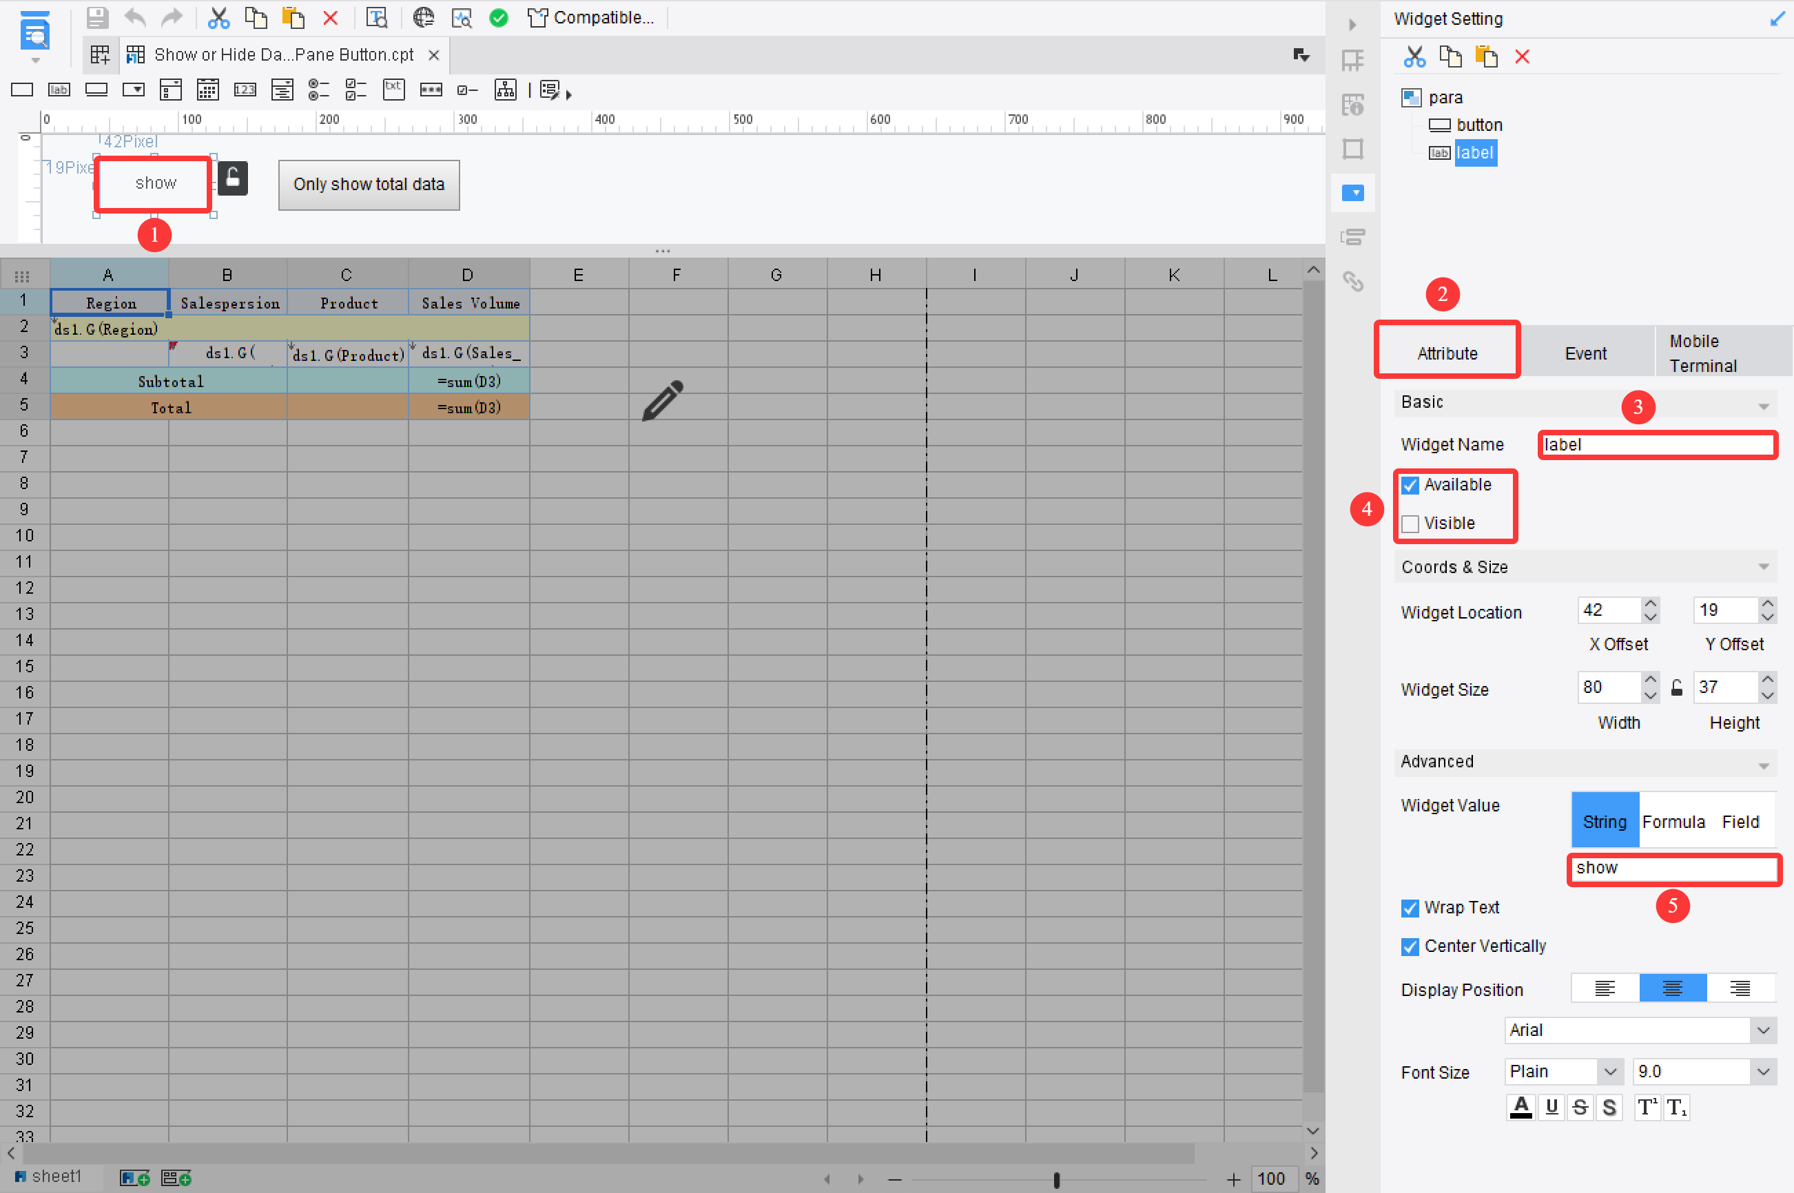Image resolution: width=1794 pixels, height=1193 pixels.
Task: Insert a password field widget
Action: tap(431, 90)
